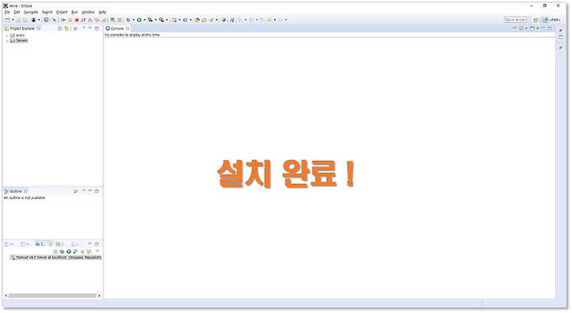
Task: Select the Project Explorer tab
Action: point(22,29)
